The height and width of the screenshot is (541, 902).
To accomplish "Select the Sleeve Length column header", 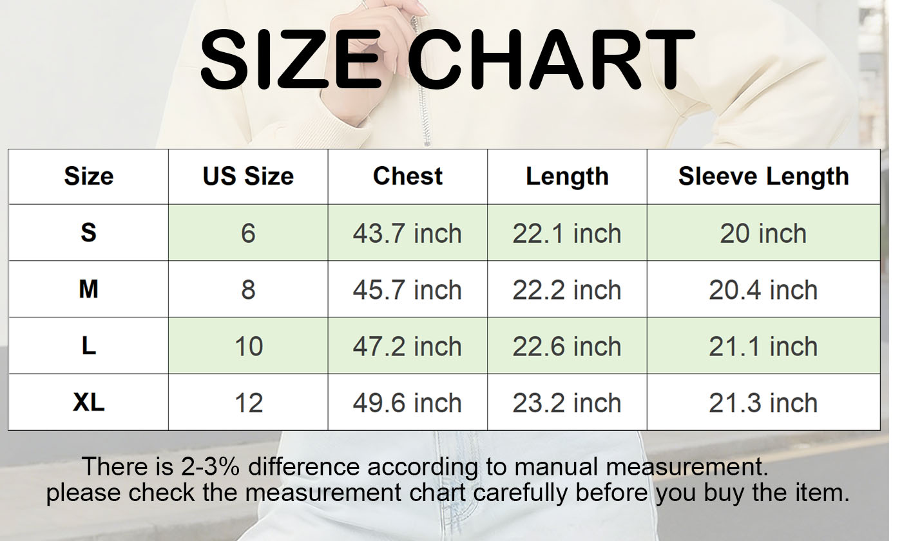I will pos(763,176).
